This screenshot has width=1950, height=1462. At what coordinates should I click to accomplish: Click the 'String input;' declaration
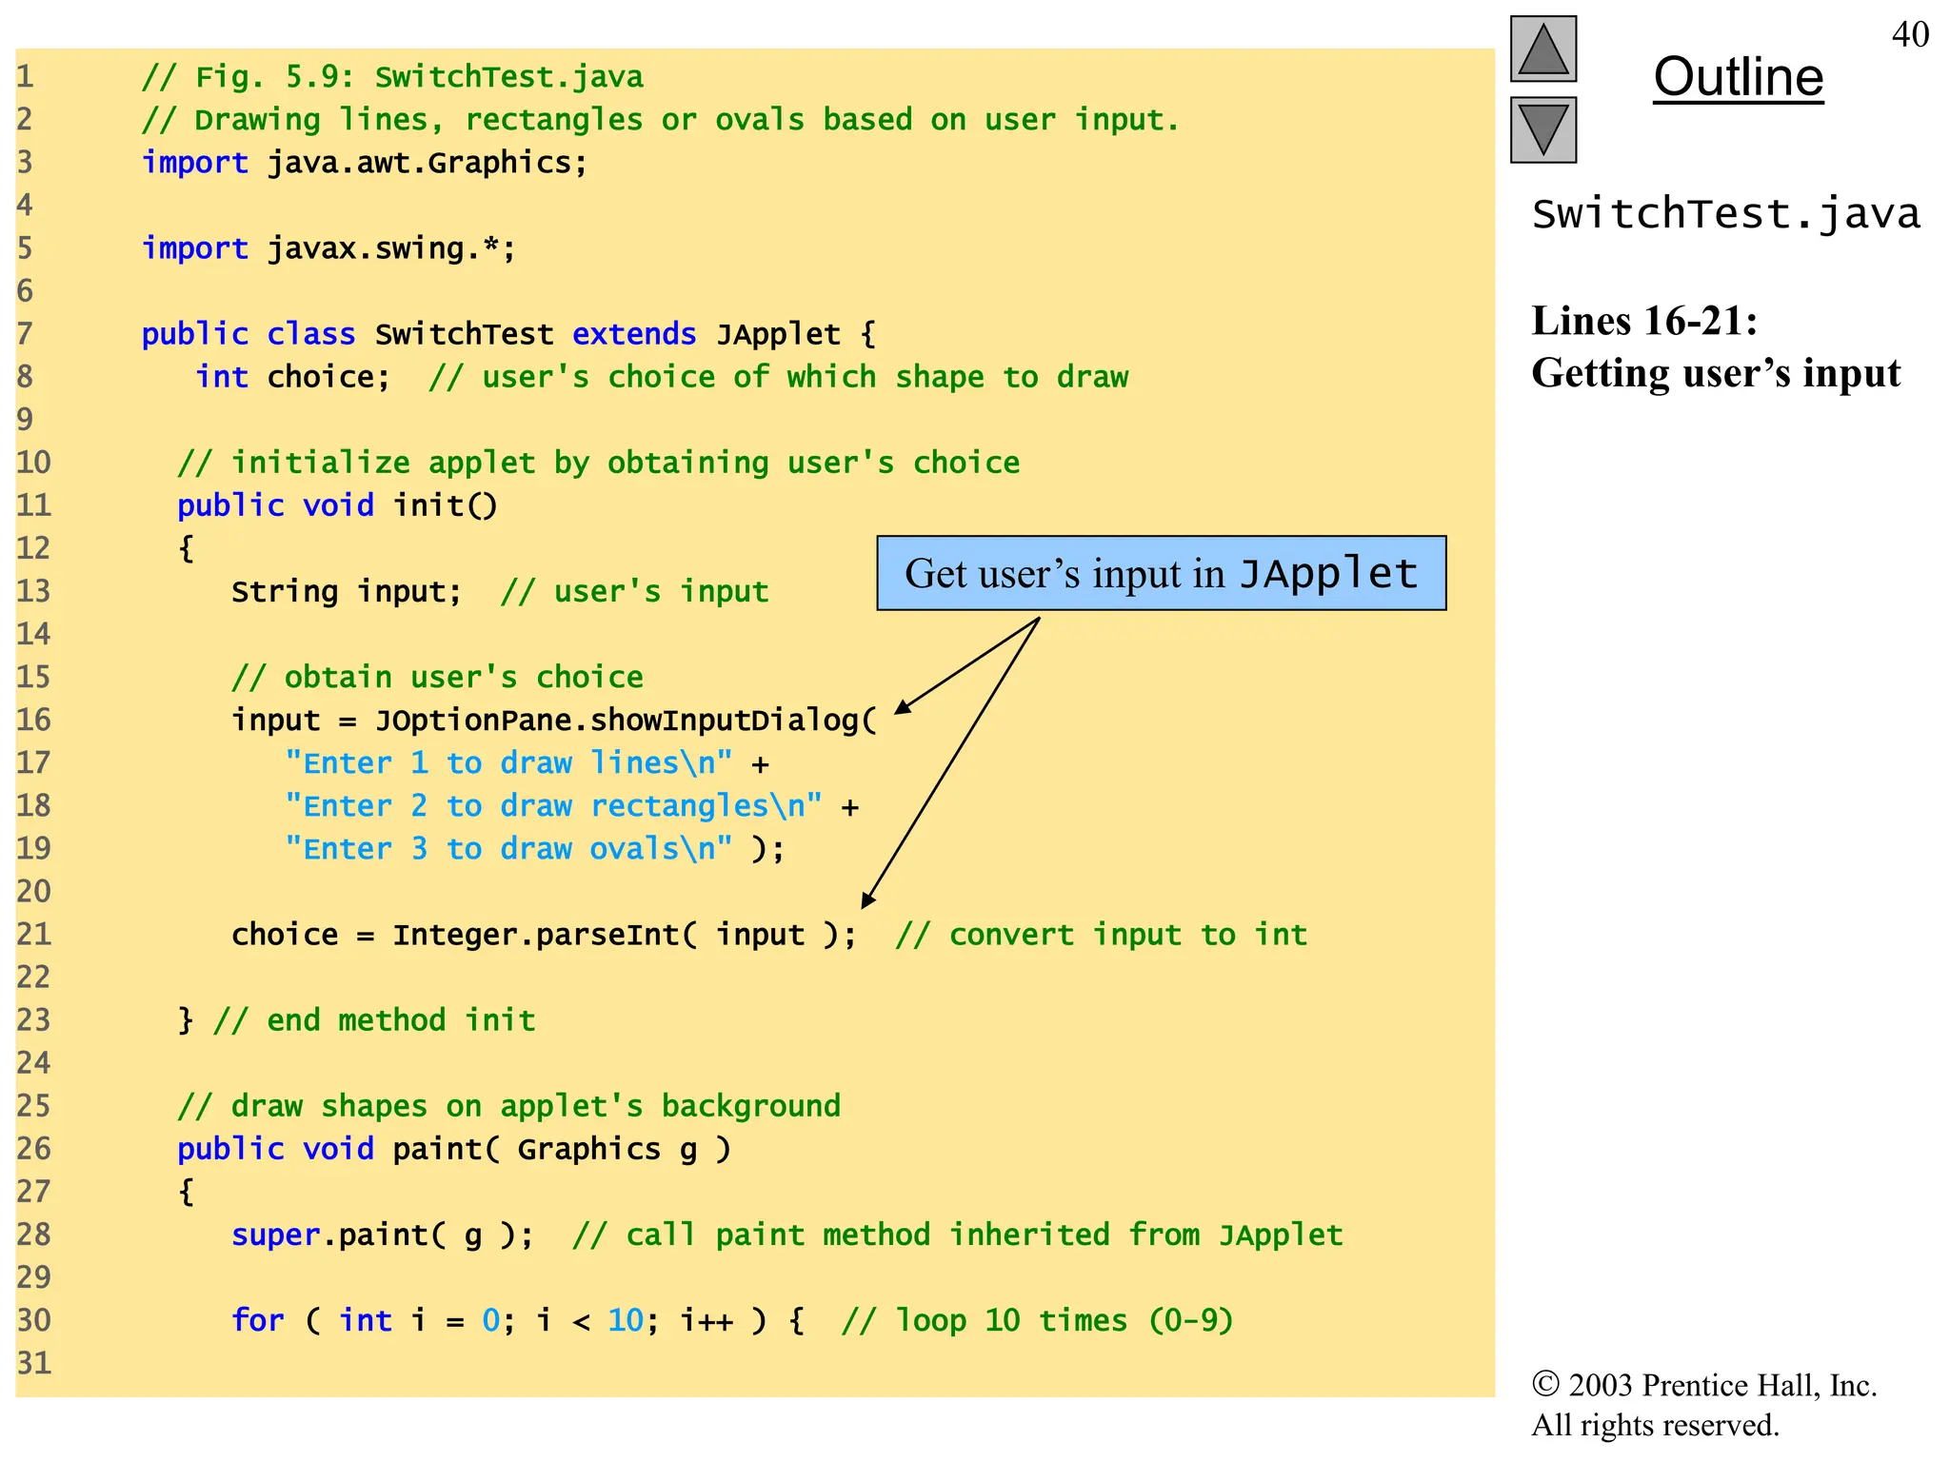tap(347, 592)
